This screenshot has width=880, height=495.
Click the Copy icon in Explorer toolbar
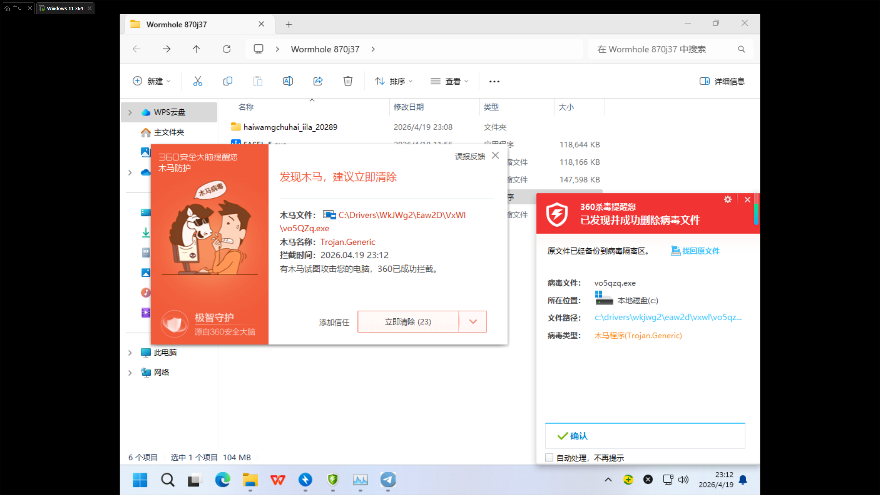point(228,81)
